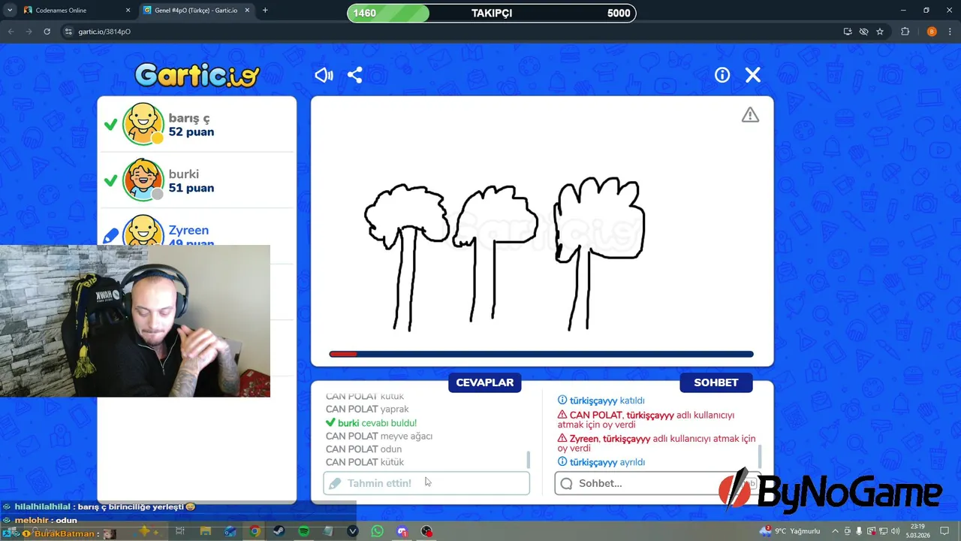Viewport: 961px width, 541px height.
Task: Report the drawing with the warning triangle
Action: pos(750,115)
